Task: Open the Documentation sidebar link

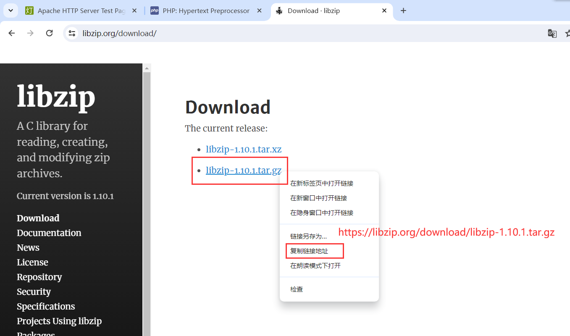Action: 49,233
